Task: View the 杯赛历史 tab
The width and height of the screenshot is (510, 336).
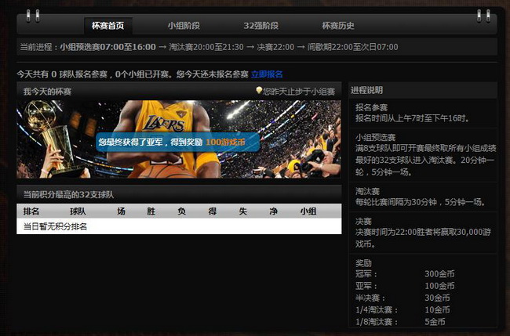Action: [x=337, y=26]
